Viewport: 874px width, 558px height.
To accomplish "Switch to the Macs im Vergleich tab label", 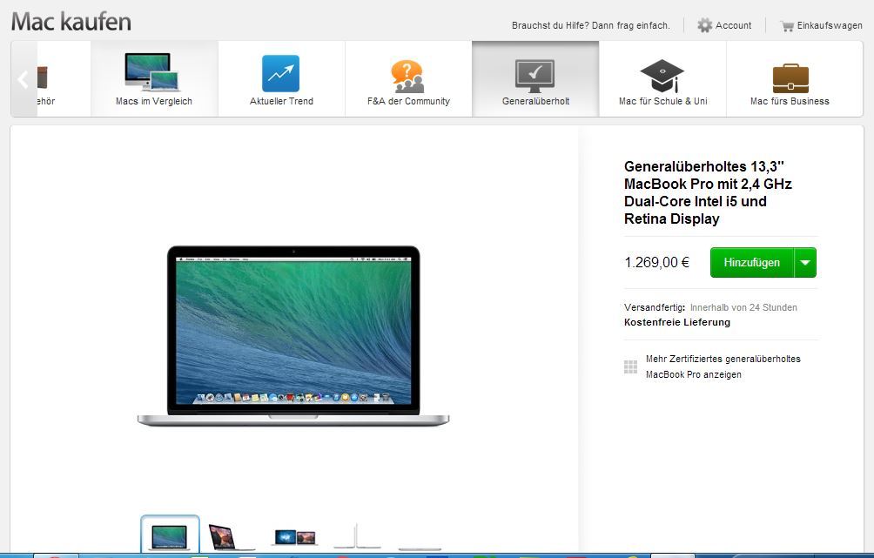I will coord(154,101).
